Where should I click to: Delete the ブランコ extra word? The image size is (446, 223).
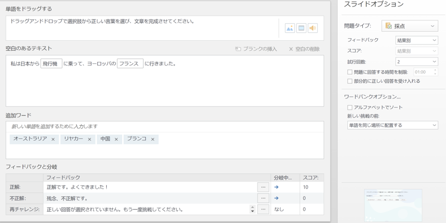tap(153, 139)
